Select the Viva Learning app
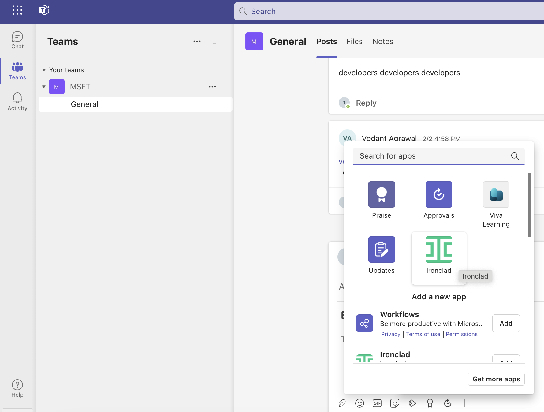Screen dimensions: 544x412 (x=496, y=194)
